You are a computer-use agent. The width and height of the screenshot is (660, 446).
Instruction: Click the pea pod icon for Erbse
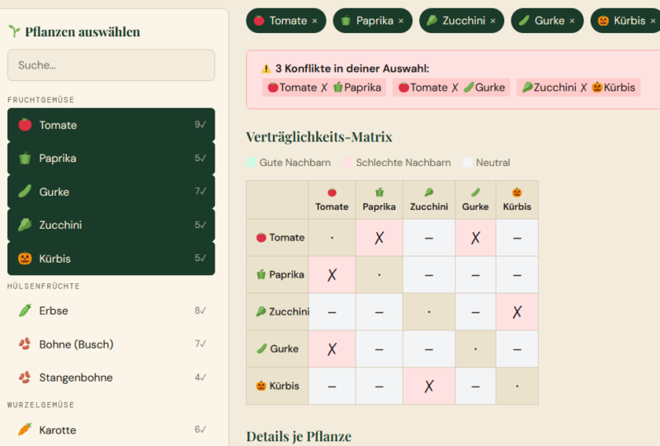pyautogui.click(x=25, y=311)
